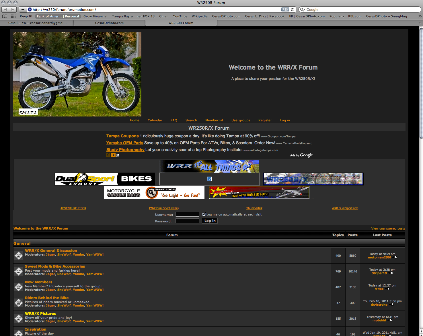View latest post icon next to dc4stroke
Image resolution: width=423 pixels, height=336 pixels.
click(392, 305)
